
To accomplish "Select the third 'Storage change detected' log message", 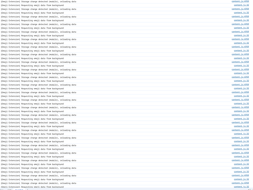I will point(38,17).
